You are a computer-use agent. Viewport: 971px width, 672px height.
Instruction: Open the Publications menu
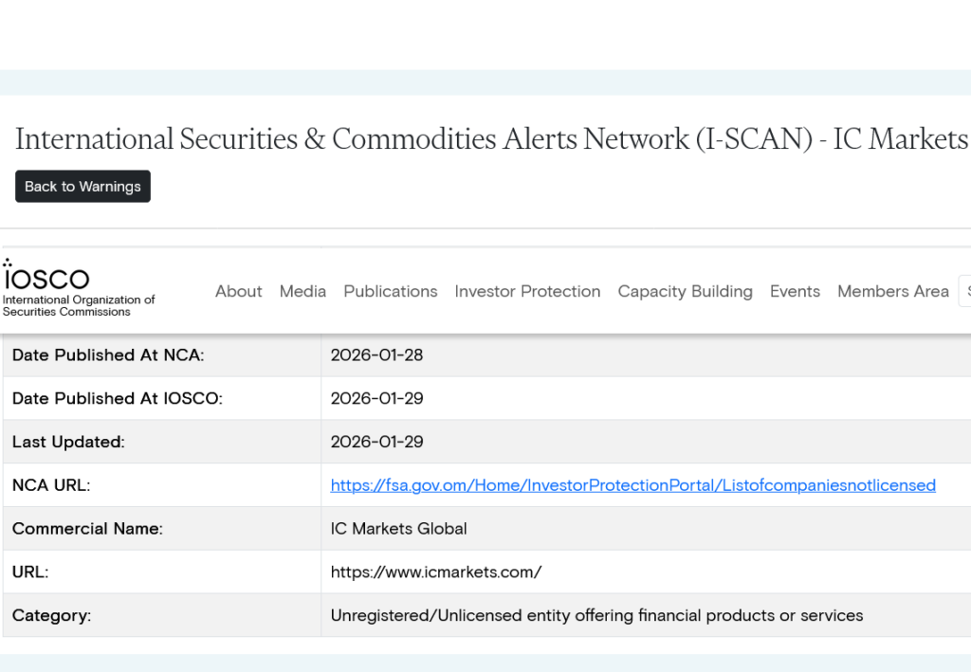point(391,291)
